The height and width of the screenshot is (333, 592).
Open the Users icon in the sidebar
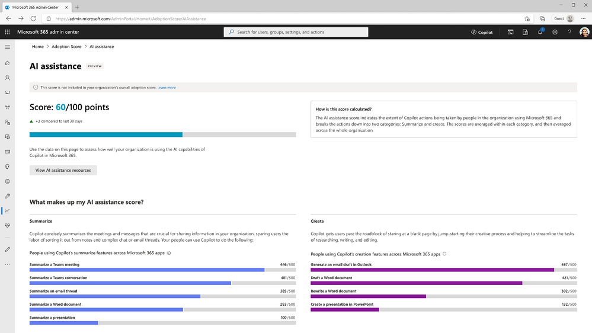(x=7, y=78)
